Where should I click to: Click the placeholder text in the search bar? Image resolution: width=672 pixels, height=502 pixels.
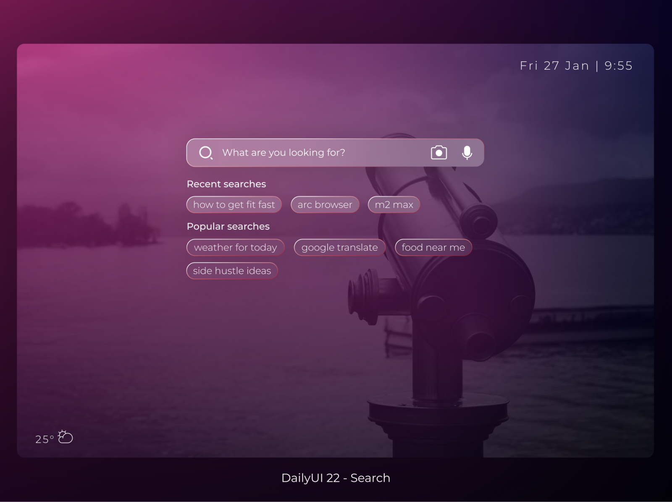coord(284,152)
